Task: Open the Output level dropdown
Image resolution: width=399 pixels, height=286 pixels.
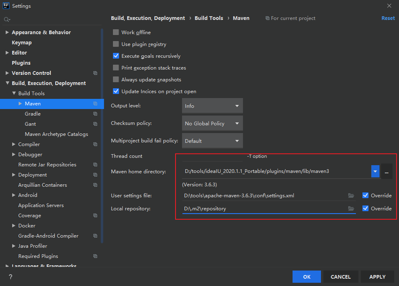Action: click(x=212, y=106)
